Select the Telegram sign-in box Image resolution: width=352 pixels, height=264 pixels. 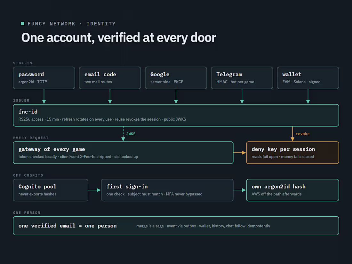coord(242,78)
